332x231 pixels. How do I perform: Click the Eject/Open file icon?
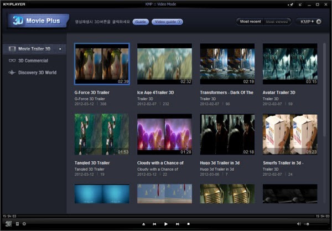(144, 224)
